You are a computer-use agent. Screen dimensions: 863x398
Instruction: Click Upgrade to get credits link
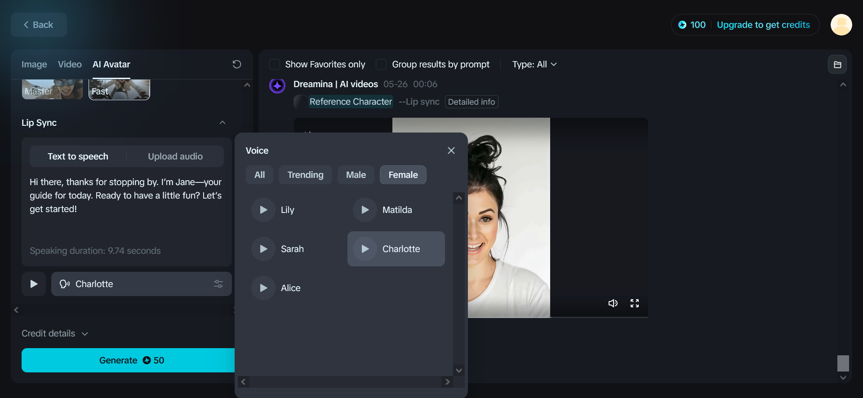click(763, 25)
